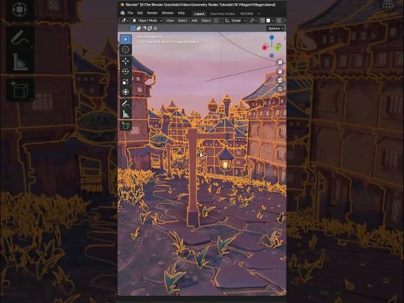The height and width of the screenshot is (303, 404).
Task: Click the pan view hand icon
Action: click(280, 71)
